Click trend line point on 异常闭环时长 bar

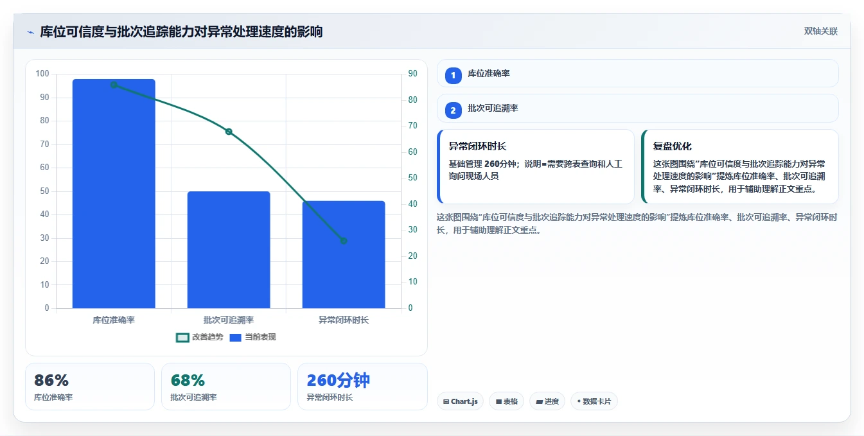(344, 241)
